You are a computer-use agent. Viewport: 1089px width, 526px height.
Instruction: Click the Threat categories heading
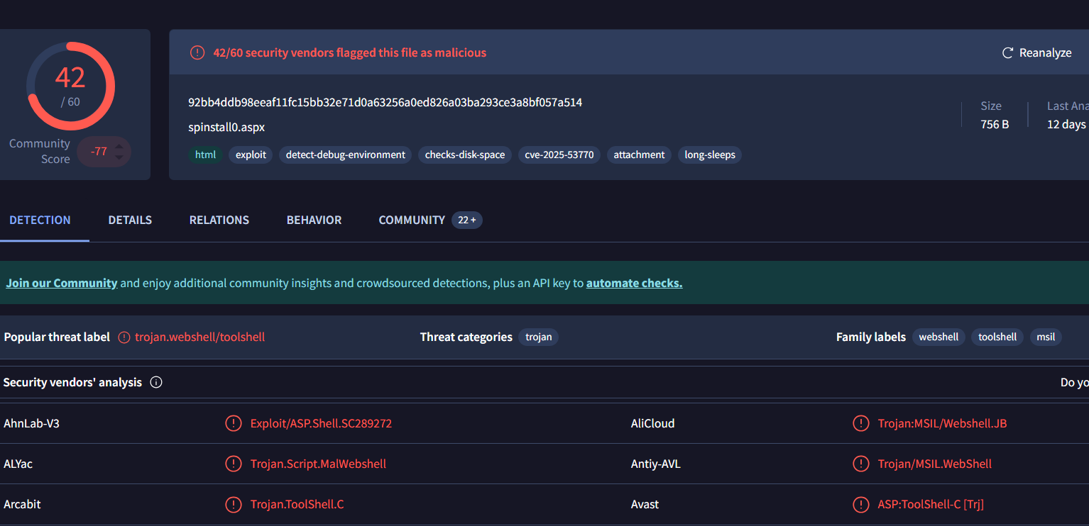[466, 337]
